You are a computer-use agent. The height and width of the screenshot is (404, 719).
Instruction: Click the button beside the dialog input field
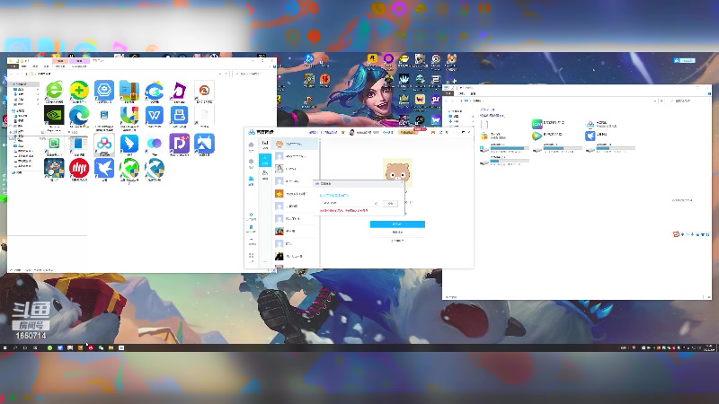(x=390, y=203)
